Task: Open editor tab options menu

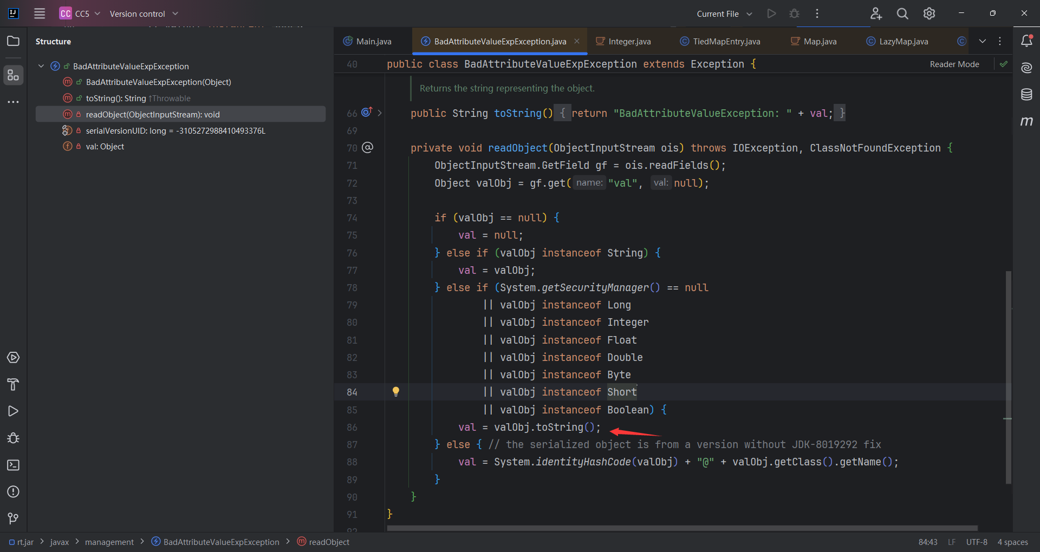Action: coord(1000,41)
